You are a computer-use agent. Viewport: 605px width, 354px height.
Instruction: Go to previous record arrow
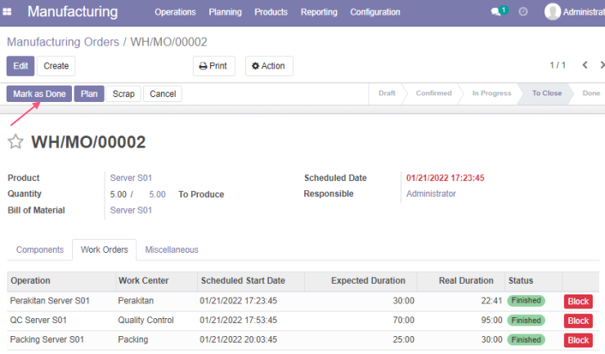pyautogui.click(x=585, y=65)
